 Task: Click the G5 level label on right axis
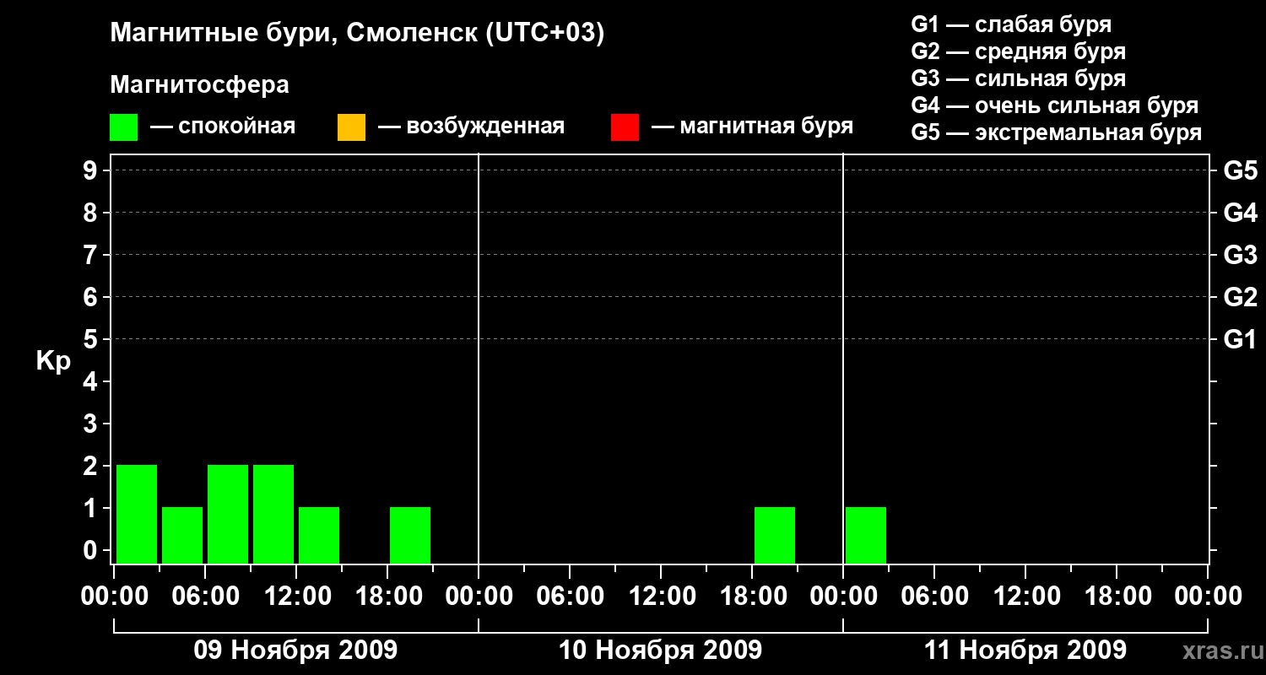[x=1240, y=171]
